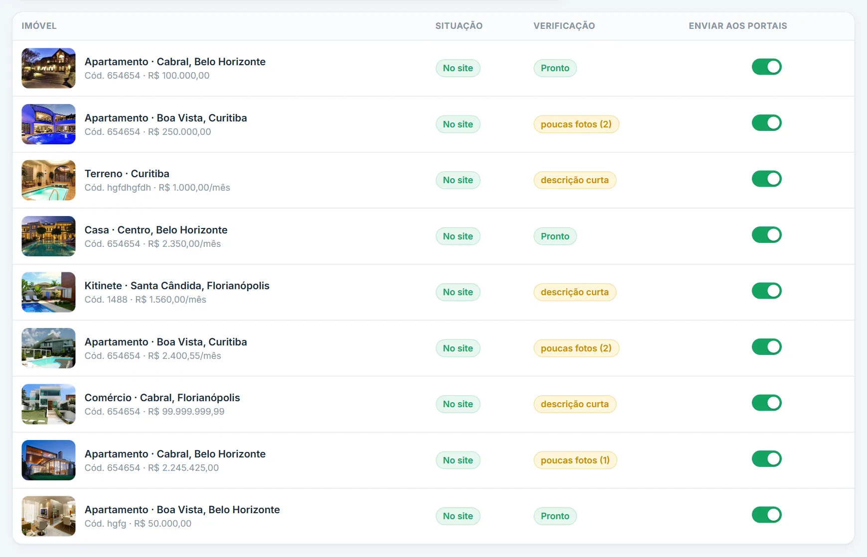Screen dimensions: 867x557
Task: Click 'descrição curta' badge on the Comércio row
Action: tap(575, 404)
